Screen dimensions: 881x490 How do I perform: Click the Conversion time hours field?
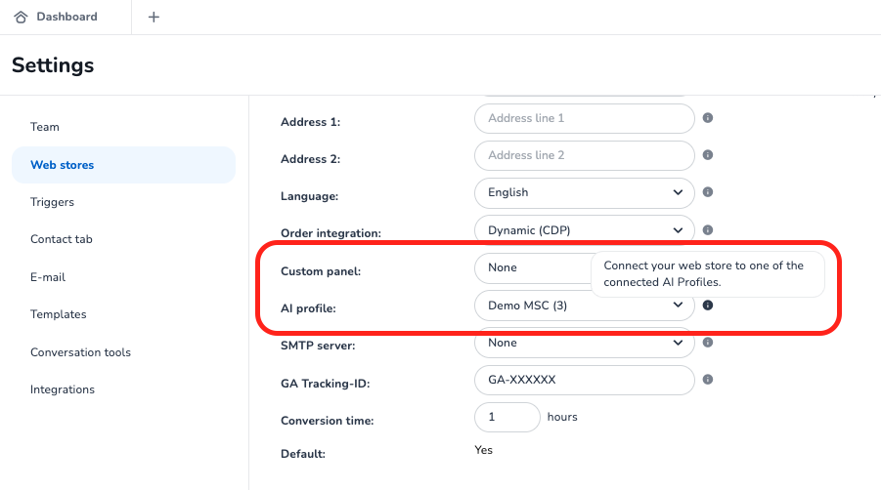point(507,417)
